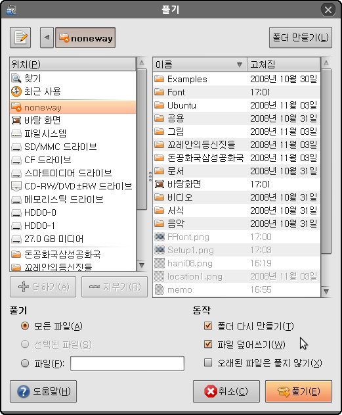Click the 폴더 만들기(L) button
The image size is (342, 415).
(x=301, y=37)
